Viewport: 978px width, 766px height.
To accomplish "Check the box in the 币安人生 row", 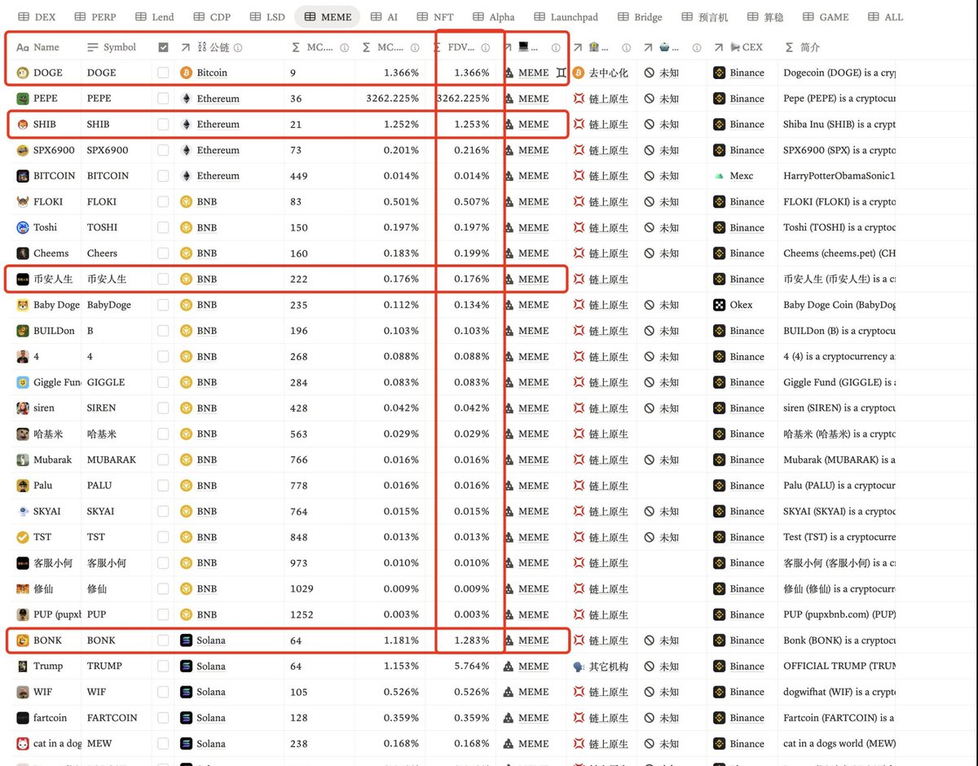I will point(163,279).
